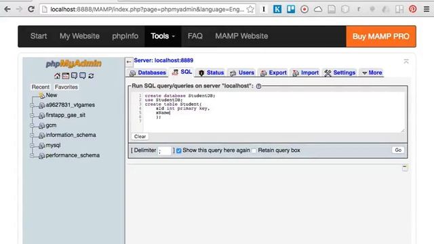The image size is (434, 244).
Task: Click the mysql database icon
Action: tap(41, 146)
